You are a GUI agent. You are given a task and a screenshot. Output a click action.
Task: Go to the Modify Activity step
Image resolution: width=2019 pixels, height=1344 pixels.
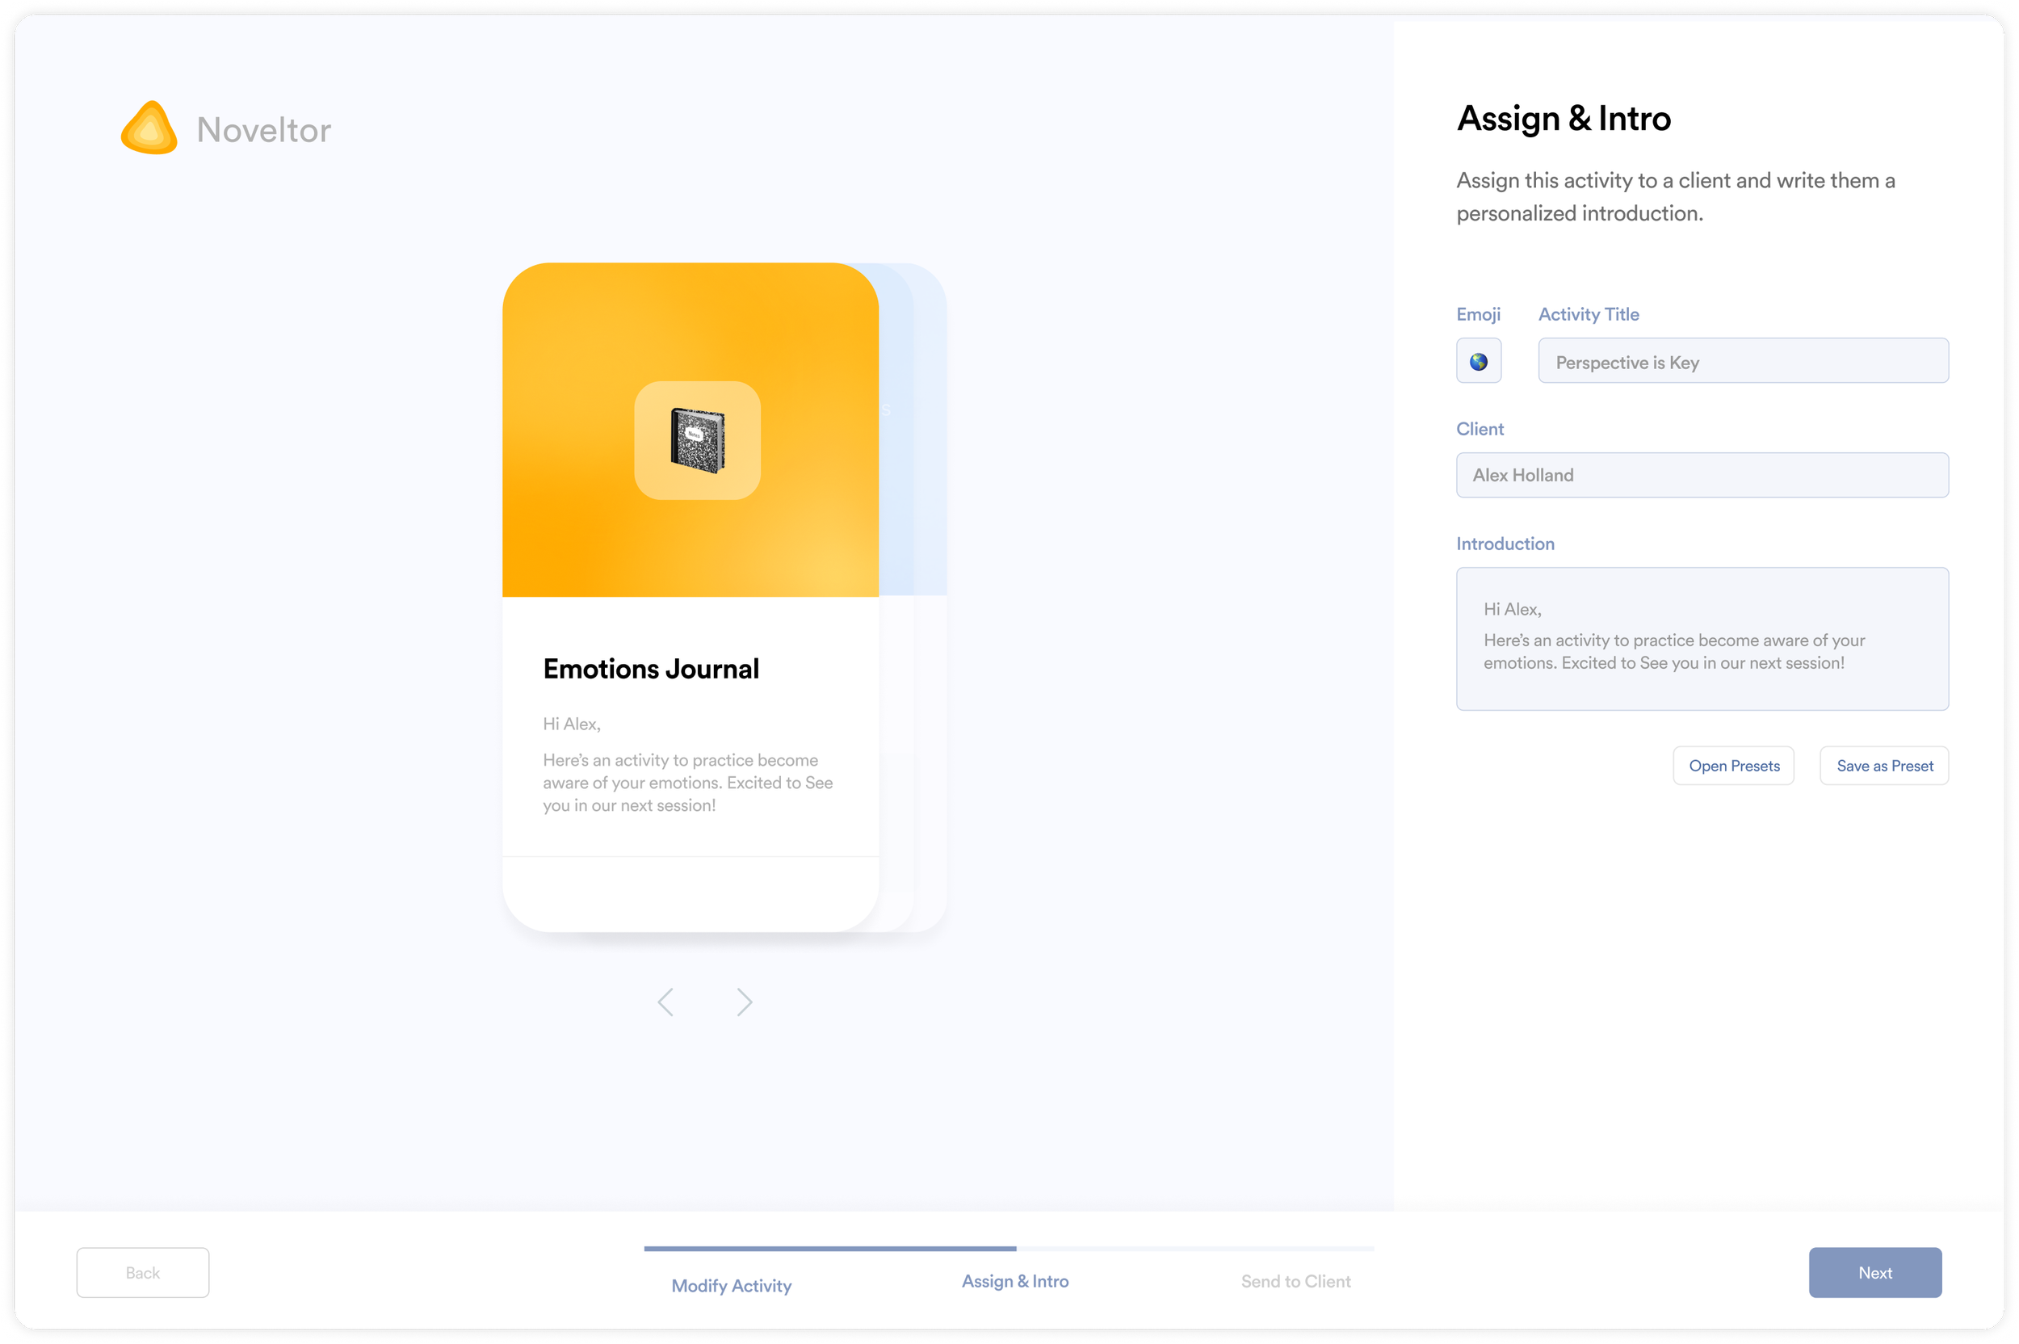tap(731, 1286)
